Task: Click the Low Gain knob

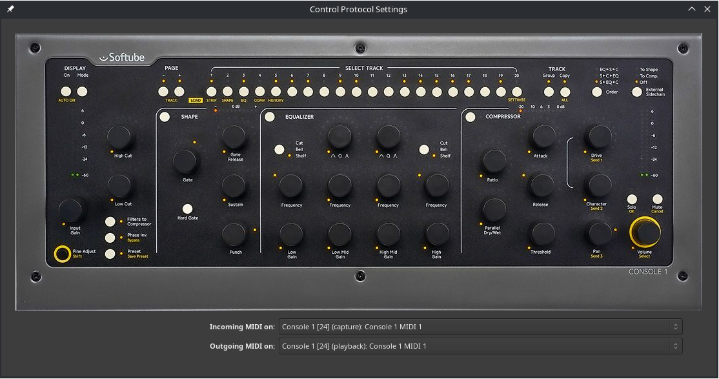Action: coord(291,234)
